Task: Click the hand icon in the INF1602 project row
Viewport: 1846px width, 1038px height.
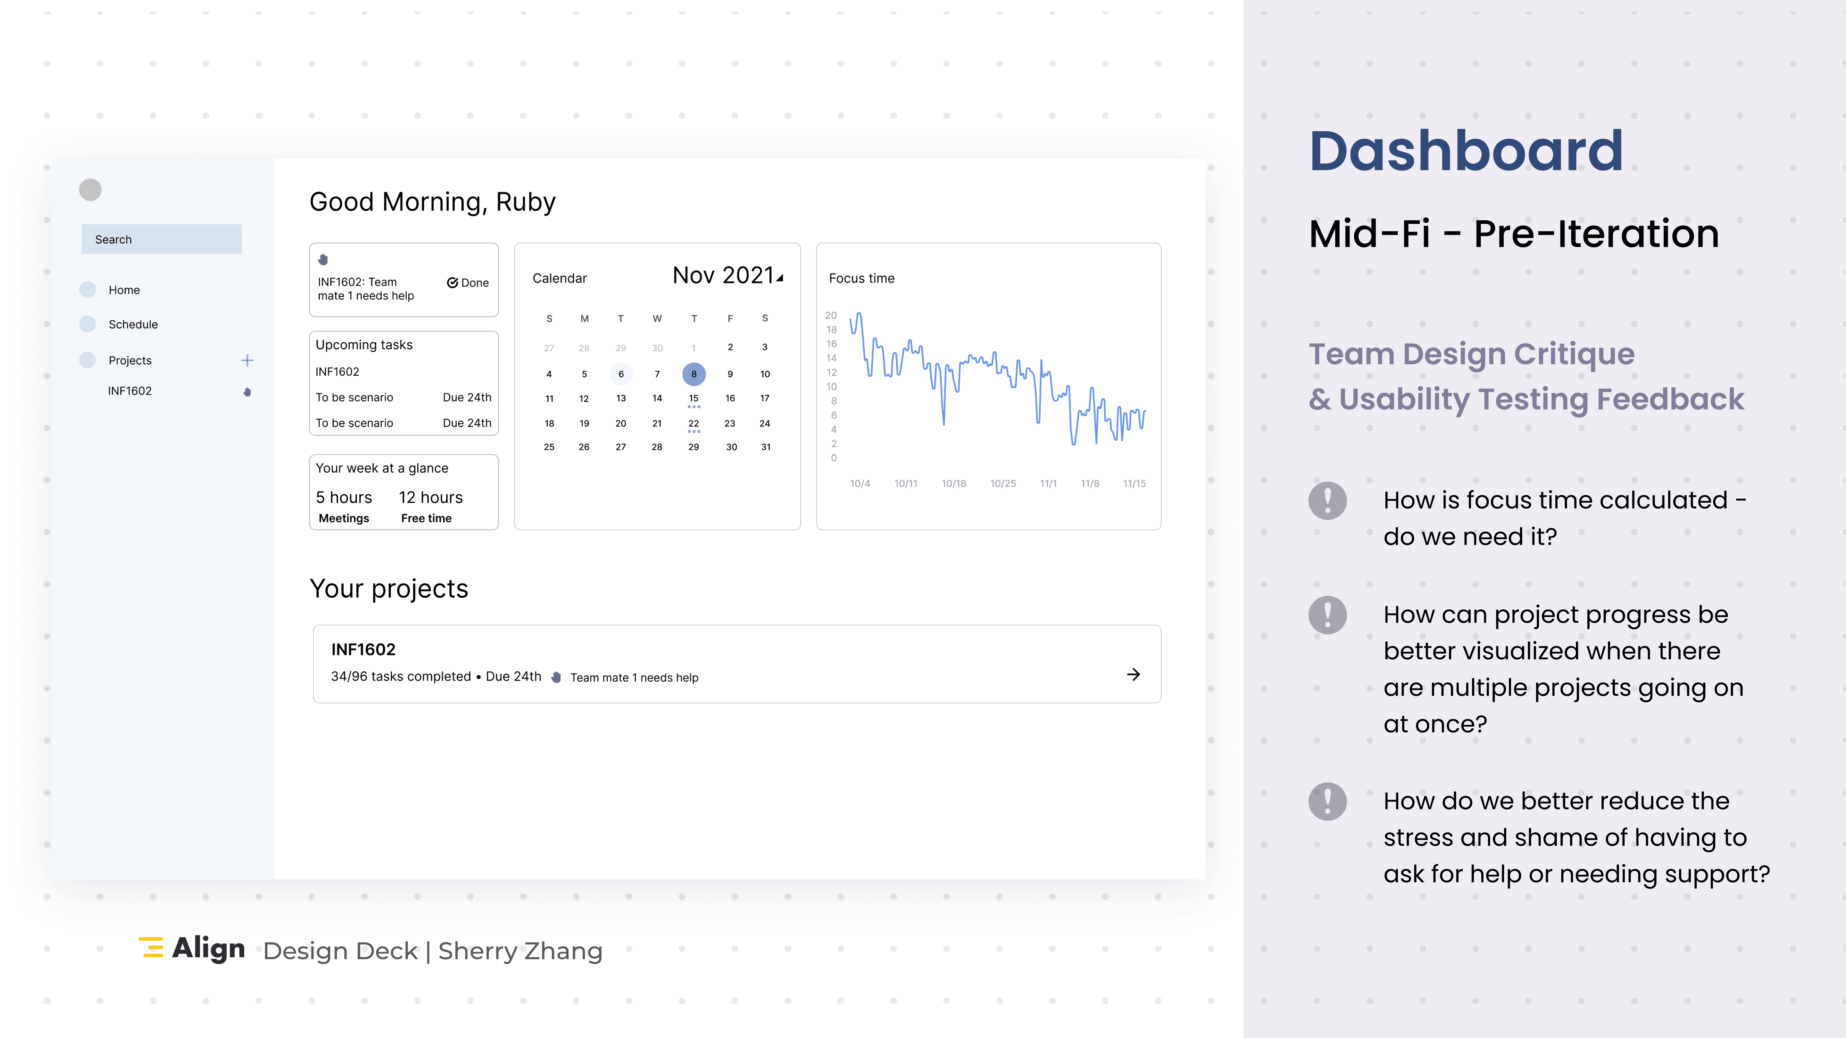Action: (556, 677)
